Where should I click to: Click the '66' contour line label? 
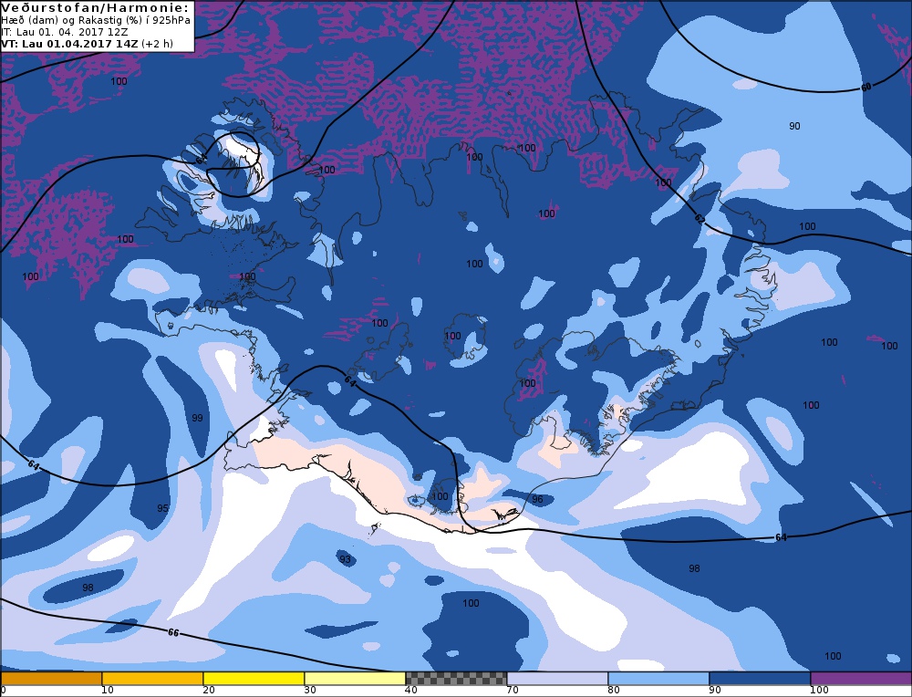tap(172, 632)
